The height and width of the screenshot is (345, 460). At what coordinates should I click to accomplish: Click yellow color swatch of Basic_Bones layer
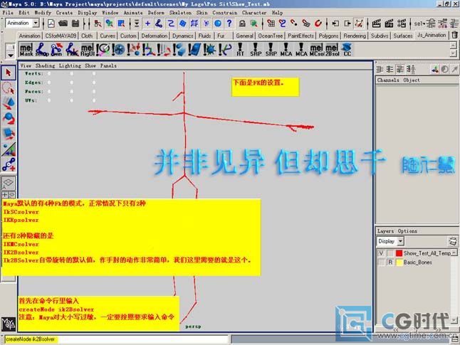[399, 262]
